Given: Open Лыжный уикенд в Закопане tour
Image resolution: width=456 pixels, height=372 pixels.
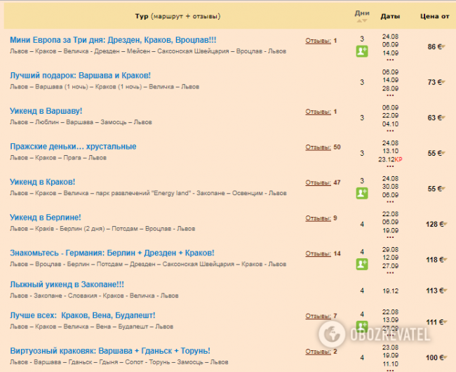Looking at the screenshot, I should (67, 284).
